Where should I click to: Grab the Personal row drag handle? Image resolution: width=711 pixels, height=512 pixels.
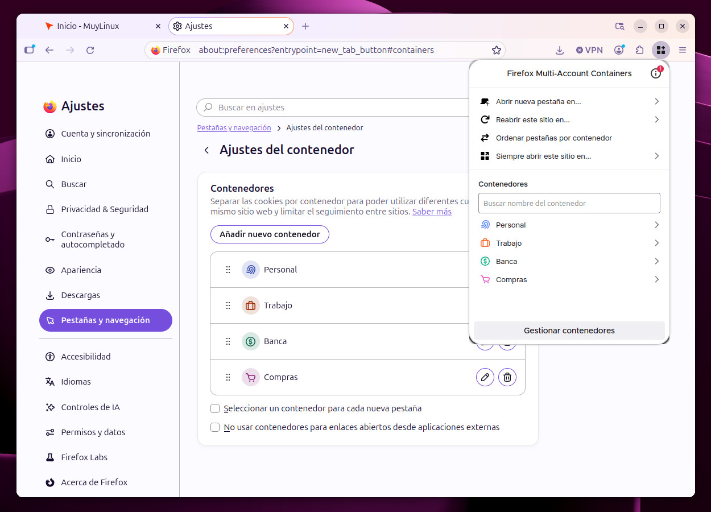coord(228,270)
